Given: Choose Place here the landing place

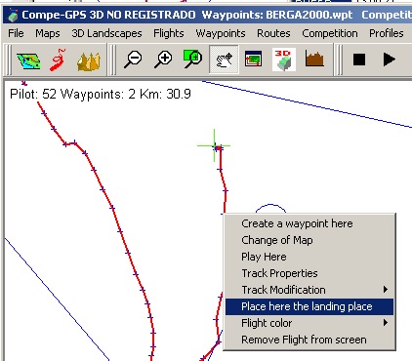Looking at the screenshot, I should pos(309,306).
